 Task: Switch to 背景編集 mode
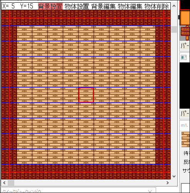103,6
